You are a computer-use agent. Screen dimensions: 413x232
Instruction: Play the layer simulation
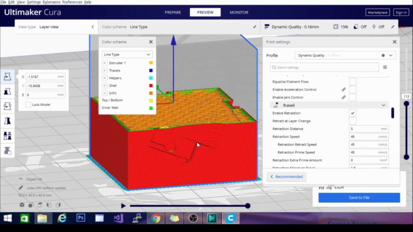(123, 206)
